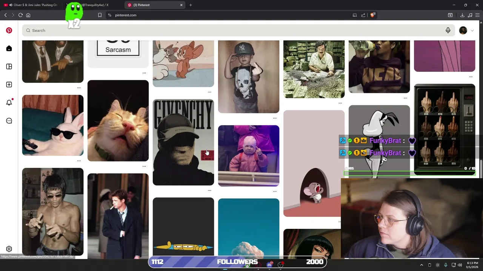The image size is (483, 271).
Task: Open the toddler in pink jacket pin
Action: 249,156
